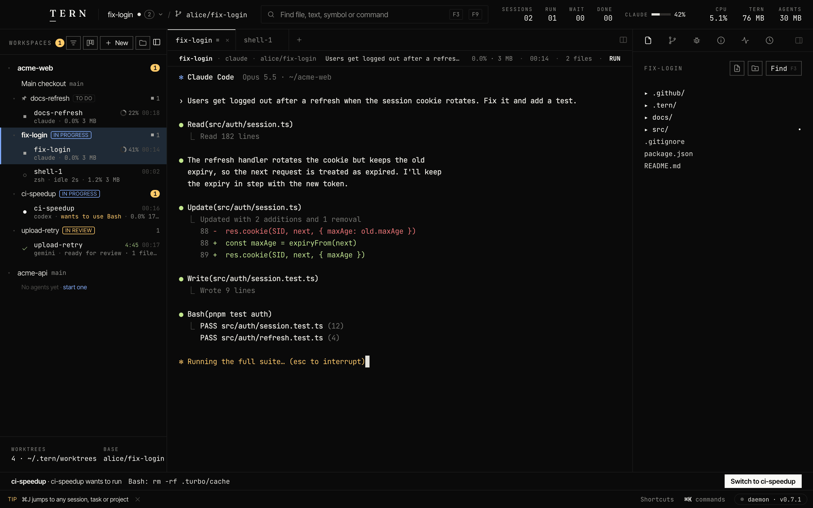Screen dimensions: 813x508
Task: Click the Find F3 button
Action: (x=783, y=68)
